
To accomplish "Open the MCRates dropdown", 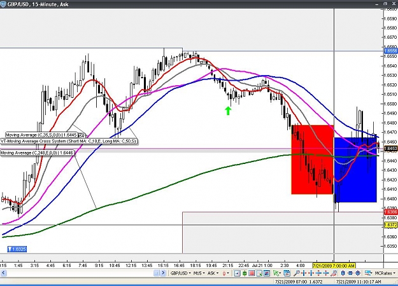I will pyautogui.click(x=385, y=273).
